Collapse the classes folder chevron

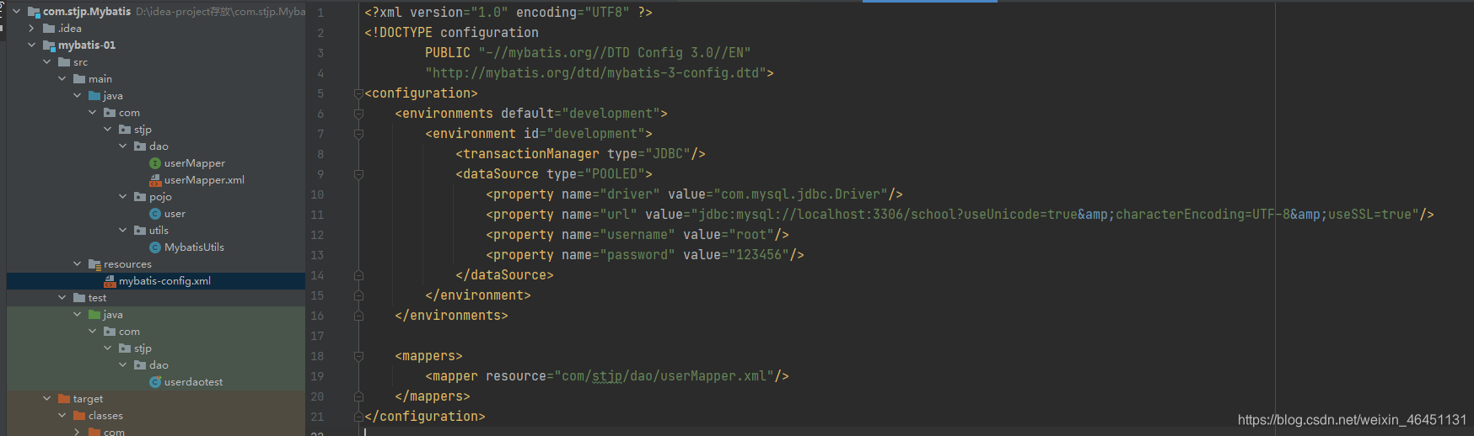coord(62,416)
